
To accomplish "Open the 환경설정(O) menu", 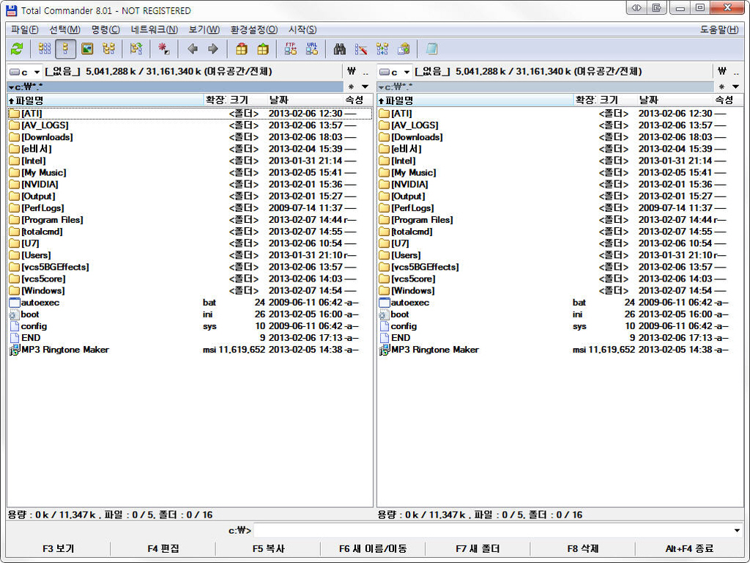I will [253, 29].
